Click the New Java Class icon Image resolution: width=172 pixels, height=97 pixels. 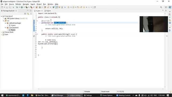pyautogui.click(x=40, y=7)
